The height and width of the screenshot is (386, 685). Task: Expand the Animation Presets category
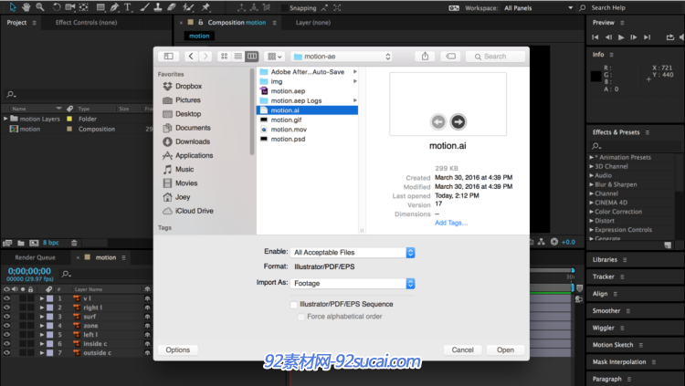click(x=592, y=157)
